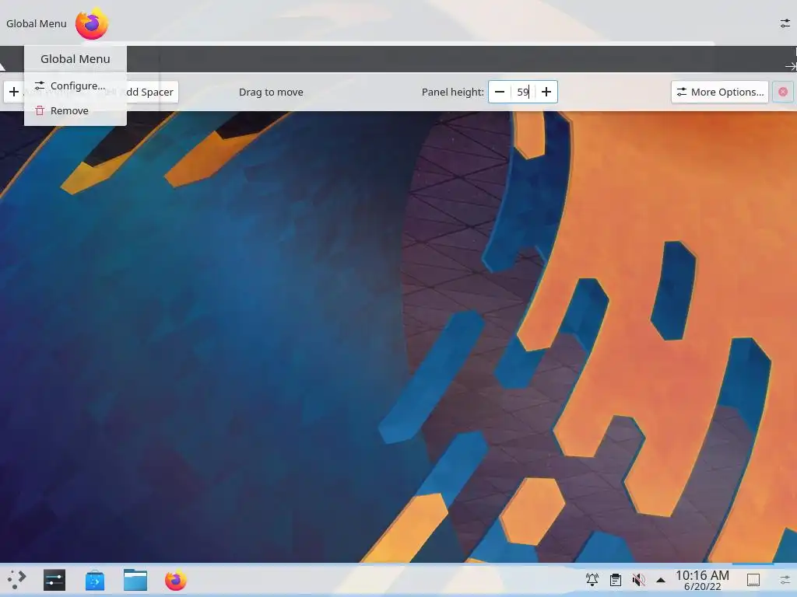The height and width of the screenshot is (597, 797).
Task: Click the Add Widgets plus button
Action: pos(14,92)
